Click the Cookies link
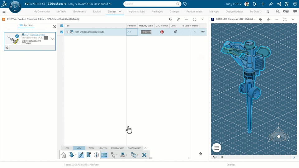 coord(231,165)
